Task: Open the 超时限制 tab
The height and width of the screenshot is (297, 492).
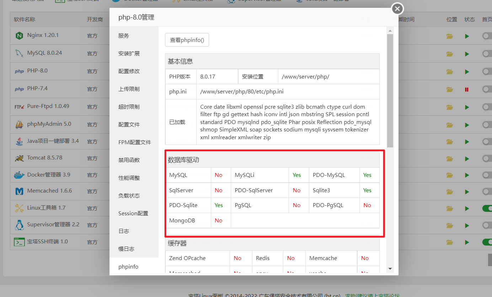Action: pos(134,107)
